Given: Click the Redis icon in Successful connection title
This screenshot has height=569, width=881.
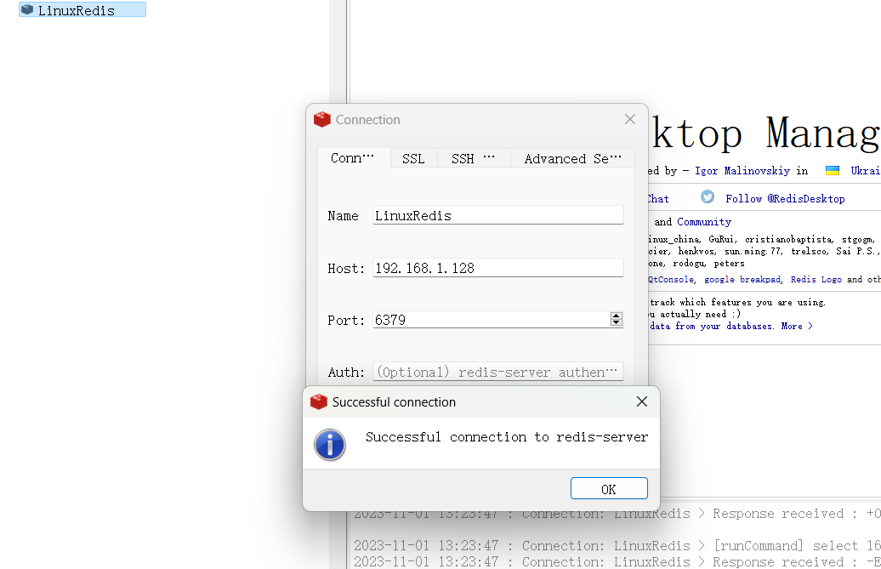Looking at the screenshot, I should [319, 401].
